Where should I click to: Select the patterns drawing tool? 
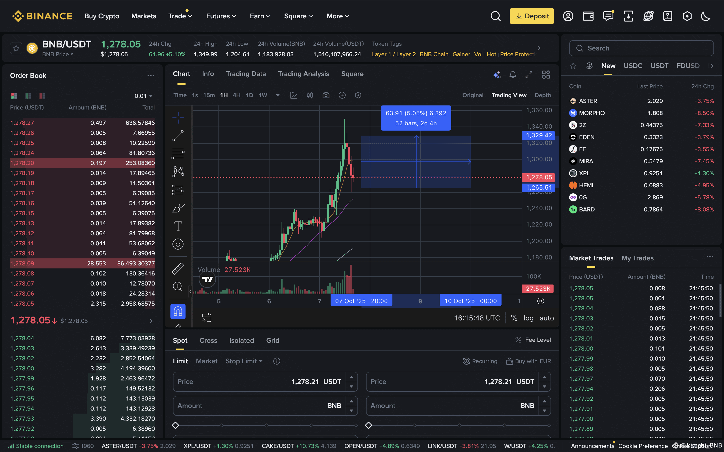[x=178, y=172]
